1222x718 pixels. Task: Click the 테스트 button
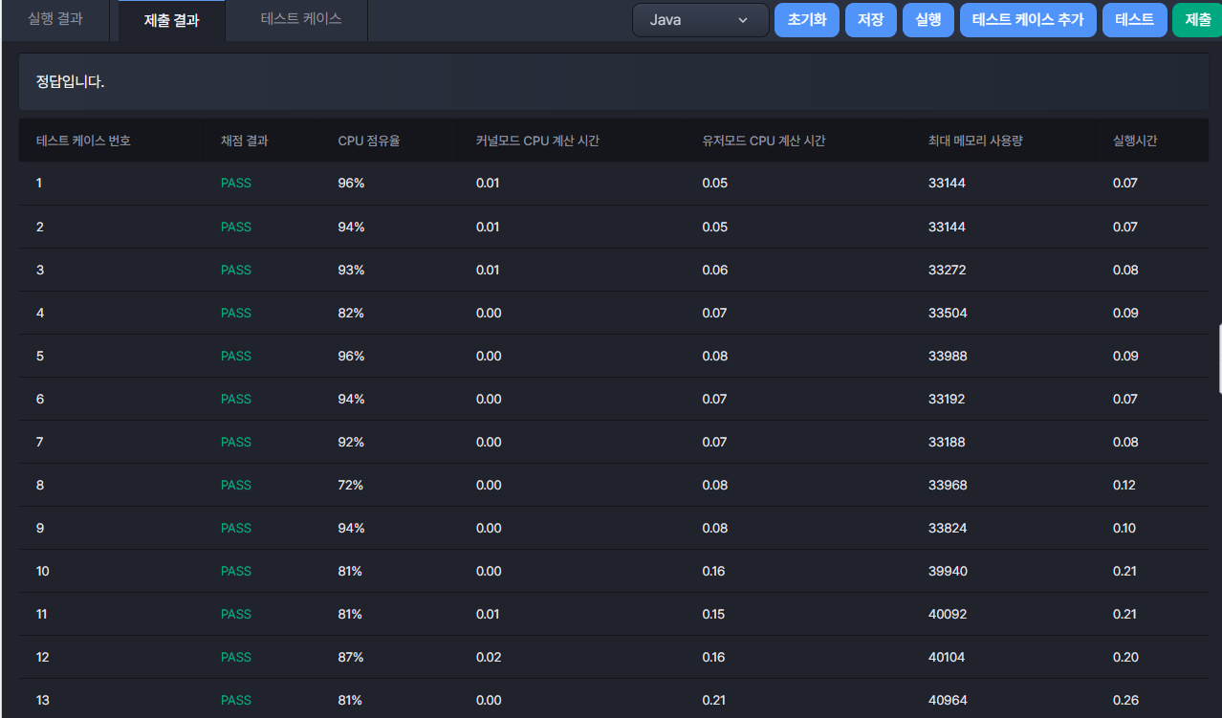click(x=1135, y=20)
